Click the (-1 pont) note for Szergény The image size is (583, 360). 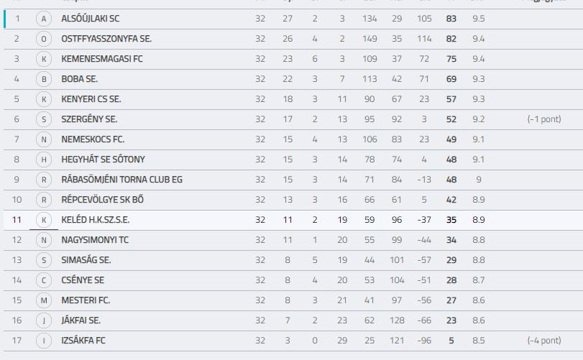pos(544,119)
